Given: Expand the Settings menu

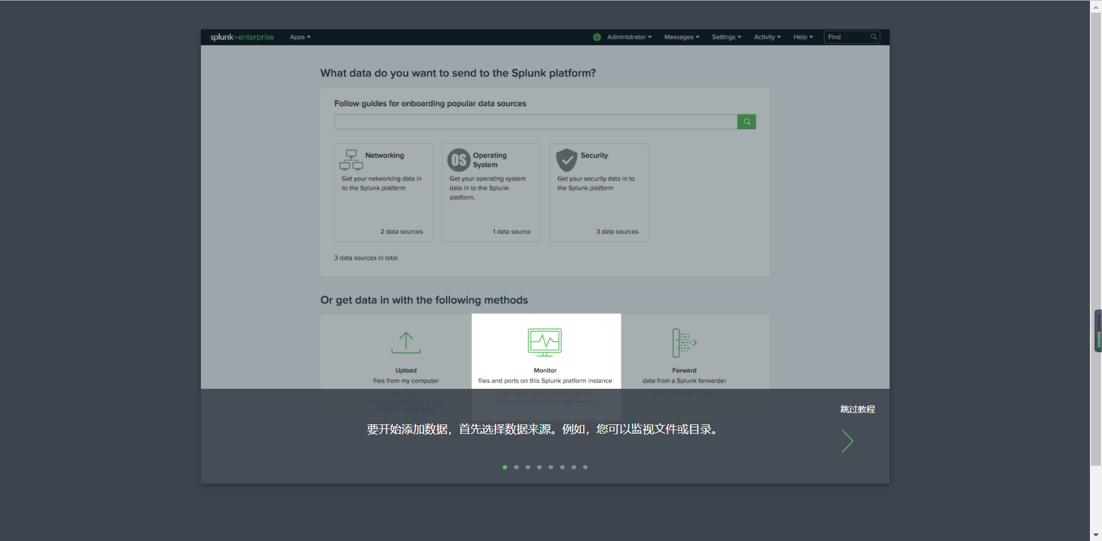Looking at the screenshot, I should point(727,37).
